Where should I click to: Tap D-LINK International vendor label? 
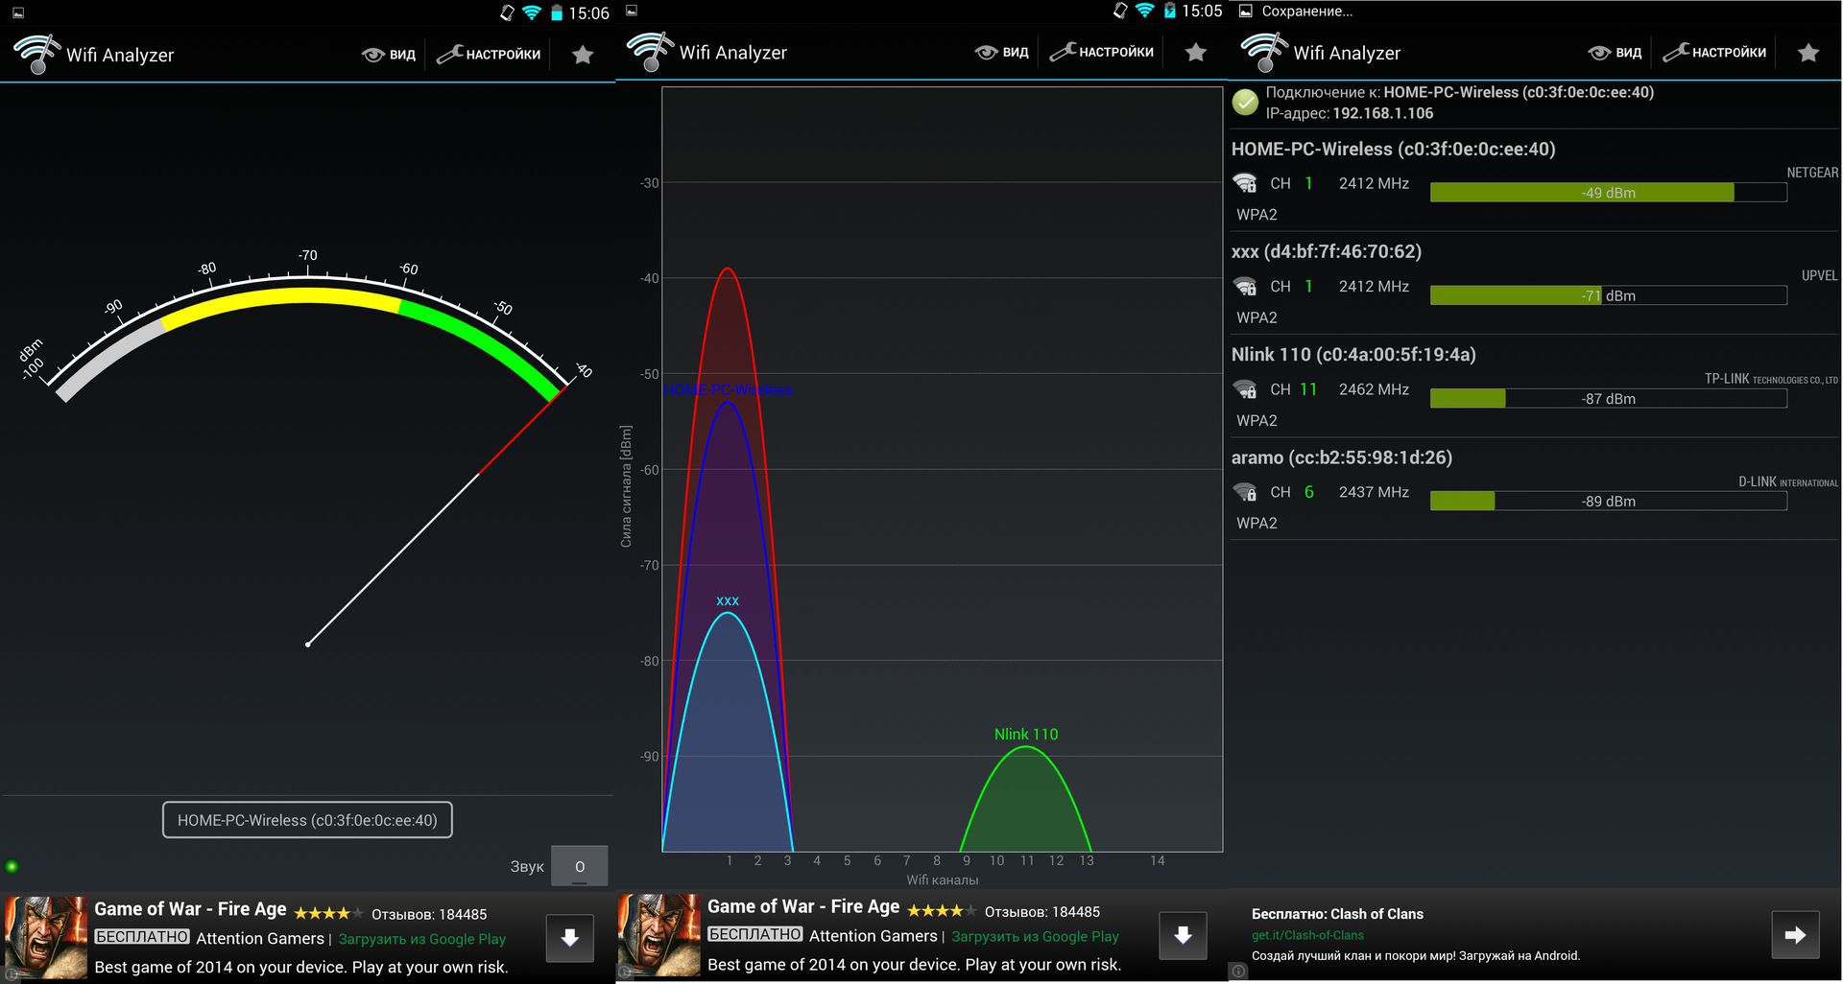pos(1788,481)
